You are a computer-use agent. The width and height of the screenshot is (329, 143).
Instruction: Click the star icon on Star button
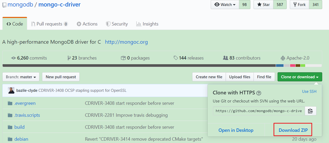259,5
